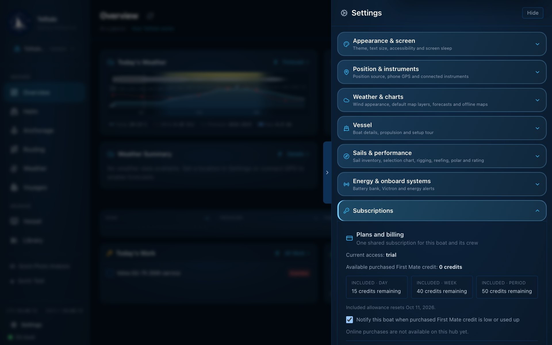The image size is (552, 345).
Task: Click the credit card icon by Plans and billing
Action: click(x=349, y=238)
